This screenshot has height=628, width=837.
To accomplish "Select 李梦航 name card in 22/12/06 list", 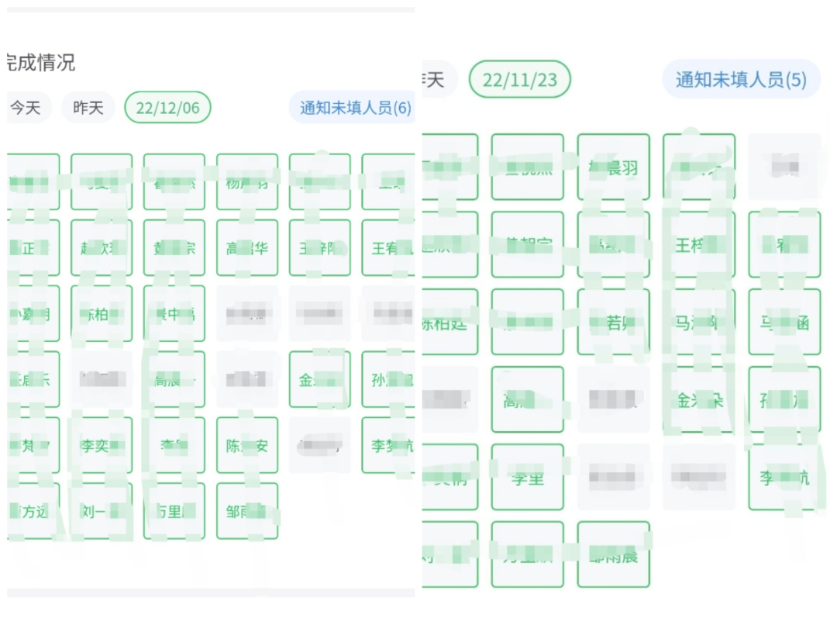I will (x=389, y=445).
